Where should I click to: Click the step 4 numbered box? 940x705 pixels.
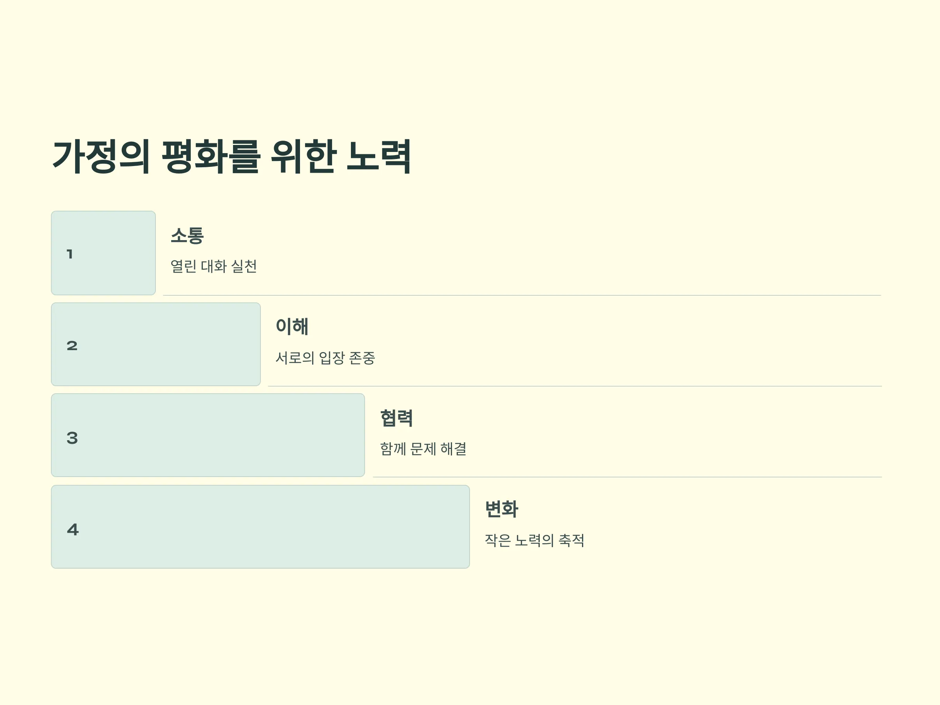[x=260, y=526]
